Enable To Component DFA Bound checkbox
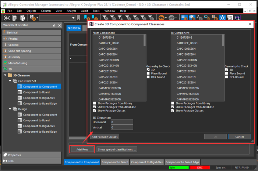Screen dimensions: 258x171 click(x=226, y=77)
